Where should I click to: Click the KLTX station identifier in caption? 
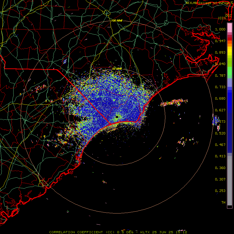point(145,232)
